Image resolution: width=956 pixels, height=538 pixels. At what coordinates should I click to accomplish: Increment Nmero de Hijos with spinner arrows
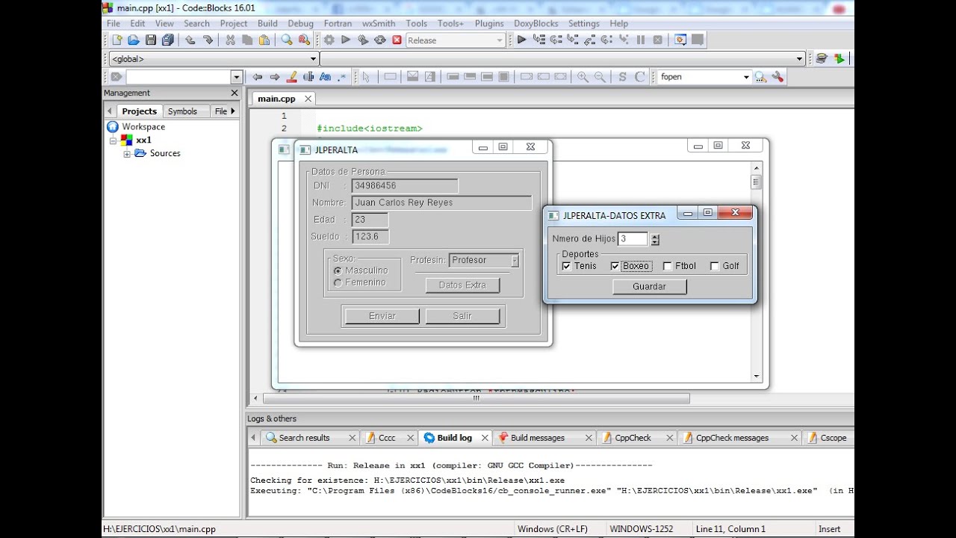click(x=655, y=236)
